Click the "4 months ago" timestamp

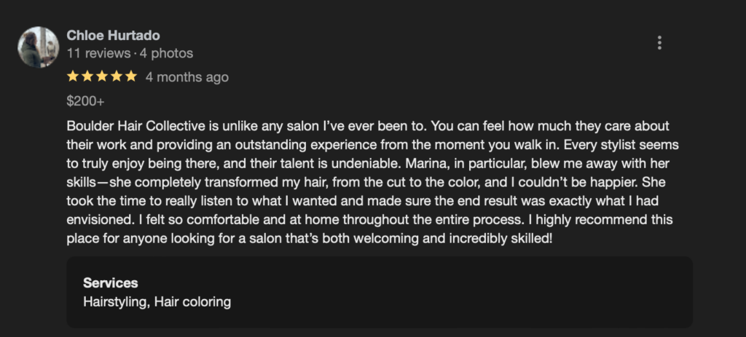coord(186,77)
